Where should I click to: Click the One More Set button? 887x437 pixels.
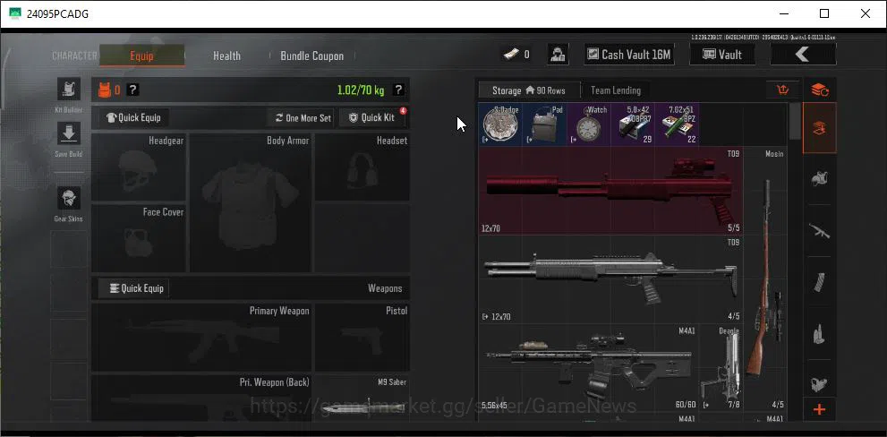[303, 117]
